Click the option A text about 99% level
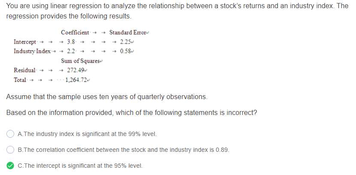Screen dimensions: 356x175 coord(87,134)
